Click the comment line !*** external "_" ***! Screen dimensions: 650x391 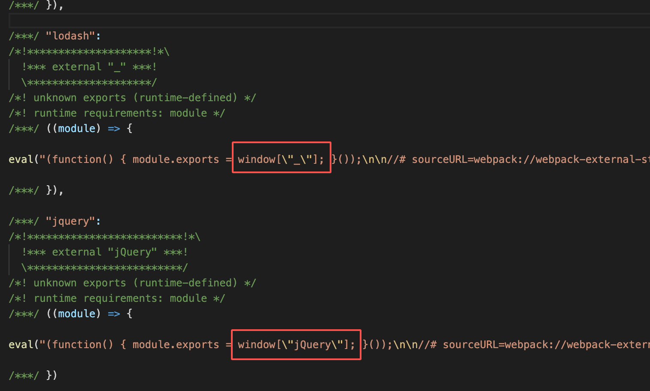tap(89, 67)
